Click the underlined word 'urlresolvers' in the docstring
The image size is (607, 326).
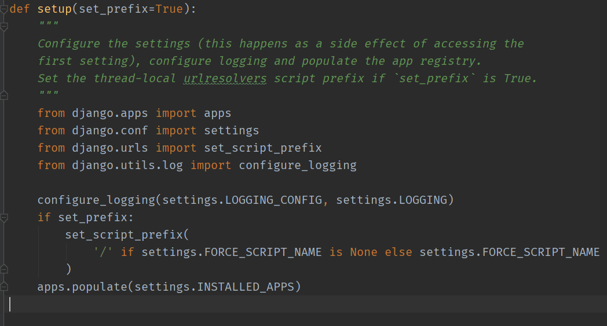coord(225,79)
